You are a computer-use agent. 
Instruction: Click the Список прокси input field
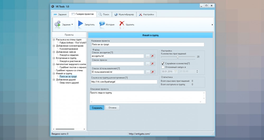tap(118, 64)
